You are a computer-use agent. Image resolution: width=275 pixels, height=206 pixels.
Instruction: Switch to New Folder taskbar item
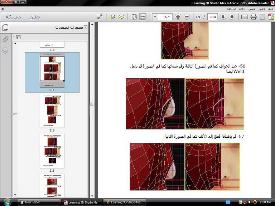[39, 202]
